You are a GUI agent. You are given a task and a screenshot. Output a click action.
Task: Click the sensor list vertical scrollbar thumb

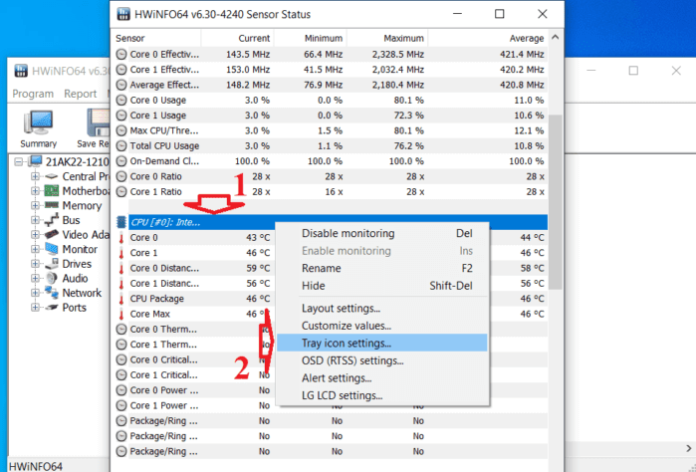pos(556,202)
